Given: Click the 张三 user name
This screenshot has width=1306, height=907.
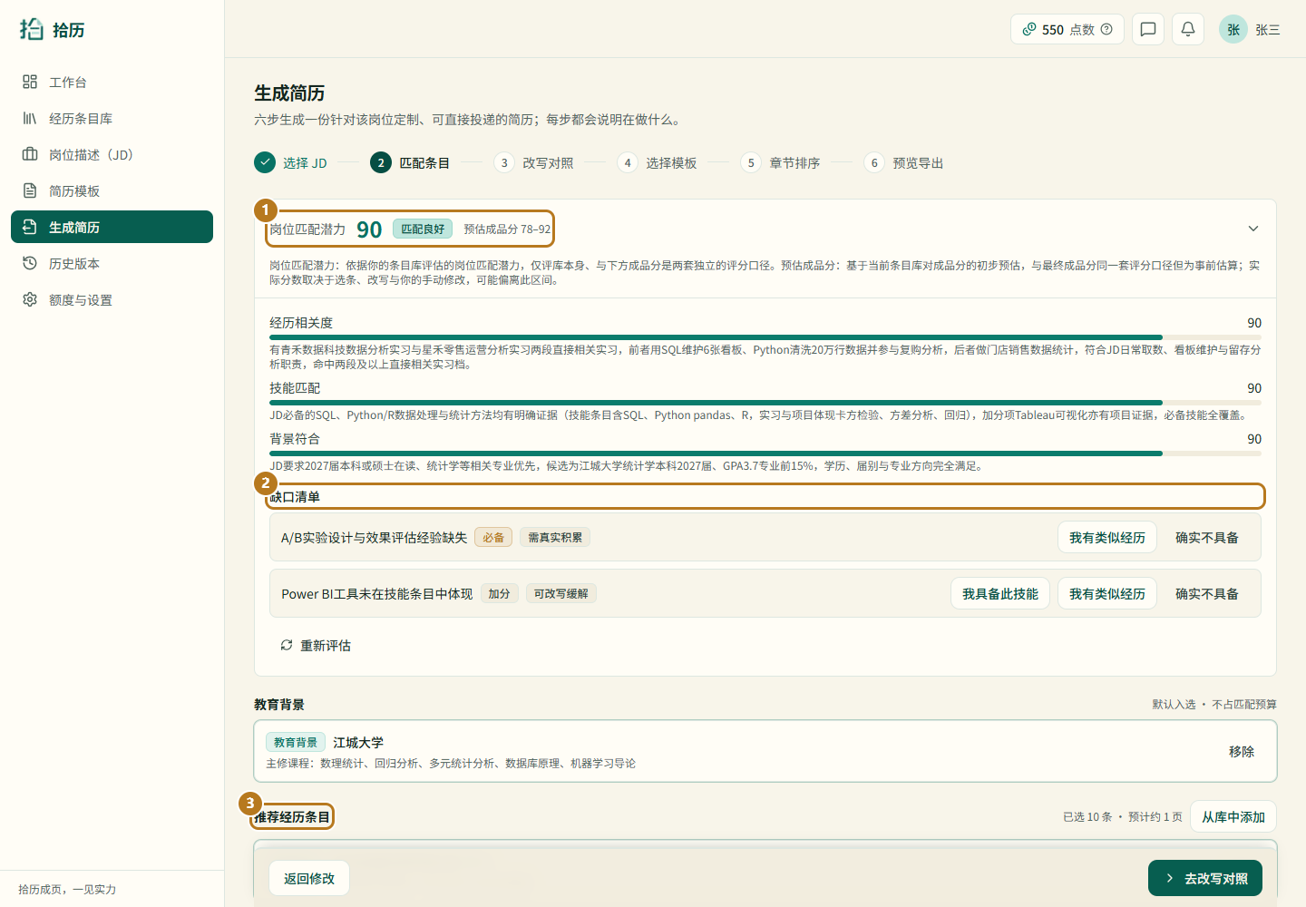Looking at the screenshot, I should pos(1268,30).
